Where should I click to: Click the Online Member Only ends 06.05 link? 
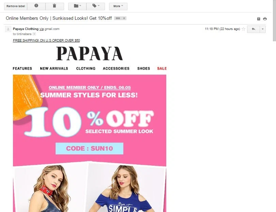coord(90,88)
